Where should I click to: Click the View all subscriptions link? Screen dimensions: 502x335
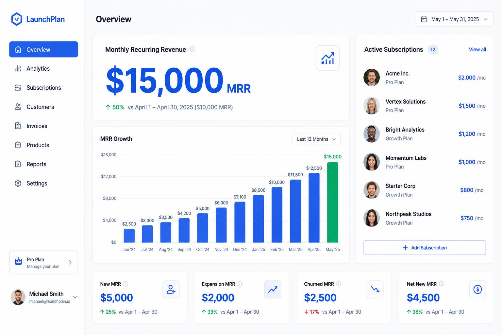(477, 49)
